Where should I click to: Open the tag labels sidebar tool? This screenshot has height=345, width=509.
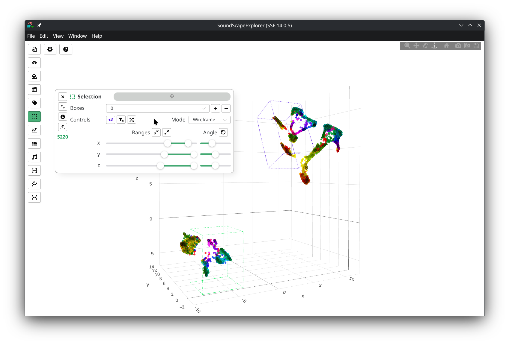pyautogui.click(x=34, y=103)
